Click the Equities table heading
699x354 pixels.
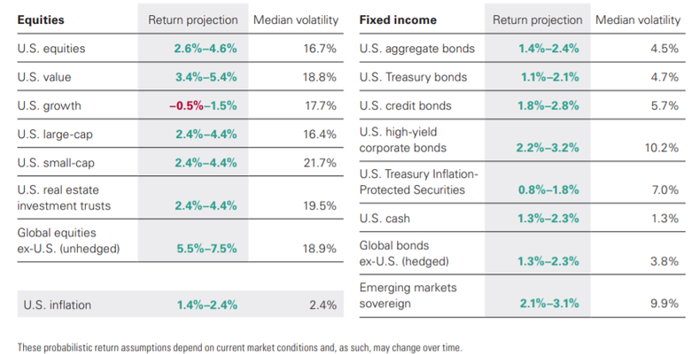click(41, 20)
